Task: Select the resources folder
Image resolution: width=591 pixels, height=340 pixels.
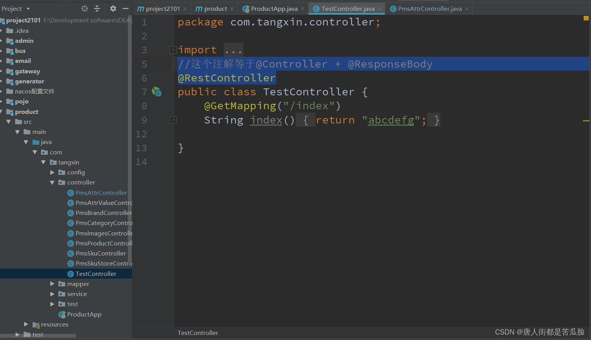Action: [54, 325]
